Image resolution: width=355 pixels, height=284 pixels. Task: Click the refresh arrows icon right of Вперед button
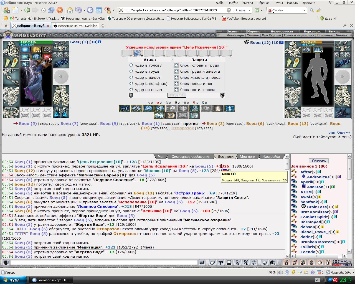(222, 95)
